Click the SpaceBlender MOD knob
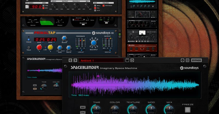Image resolution: width=219 pixels, height=114 pixels. click(x=151, y=110)
